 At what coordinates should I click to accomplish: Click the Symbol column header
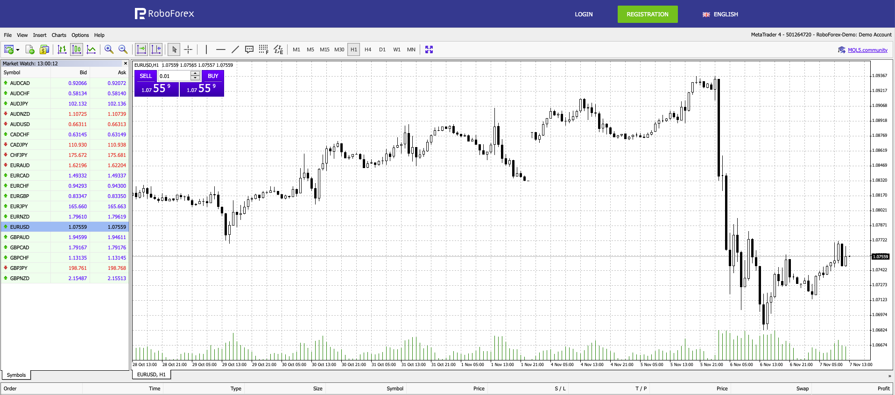click(26, 72)
